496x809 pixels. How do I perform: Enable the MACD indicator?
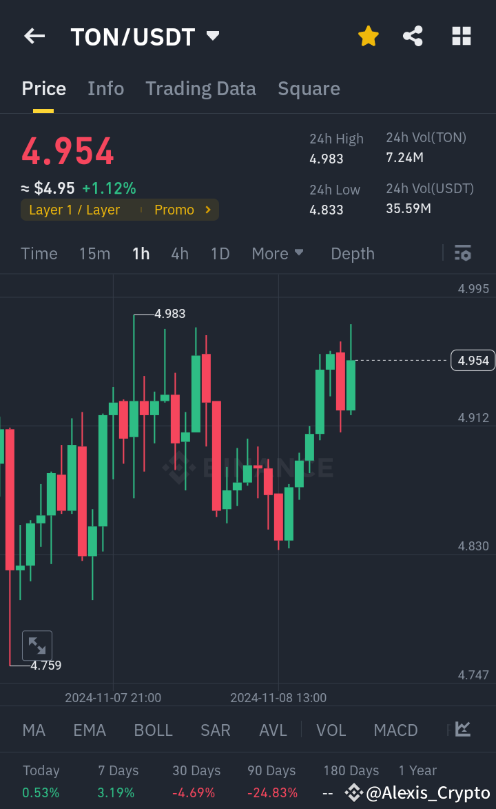click(x=395, y=729)
